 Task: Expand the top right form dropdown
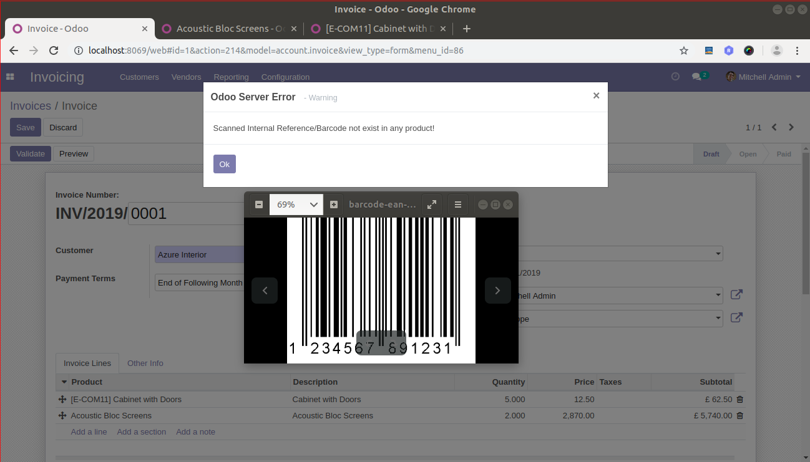(x=719, y=254)
